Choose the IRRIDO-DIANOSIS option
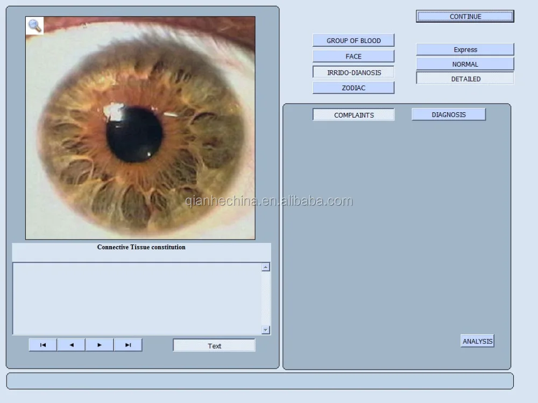Screen dimensions: 538x403 pos(353,72)
